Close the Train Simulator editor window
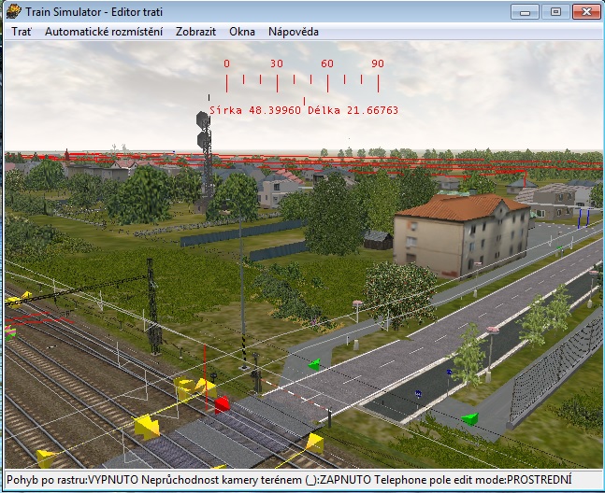Screen dimensions: 605x493 coord(586,12)
